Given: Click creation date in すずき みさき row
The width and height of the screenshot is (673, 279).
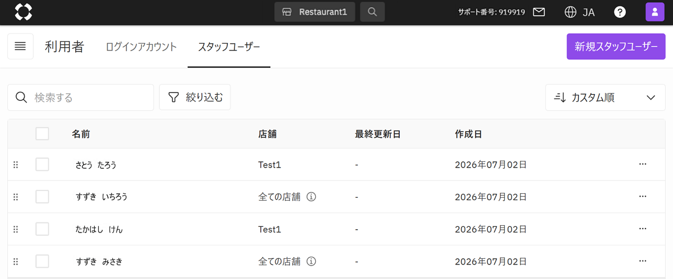Looking at the screenshot, I should click(x=491, y=261).
